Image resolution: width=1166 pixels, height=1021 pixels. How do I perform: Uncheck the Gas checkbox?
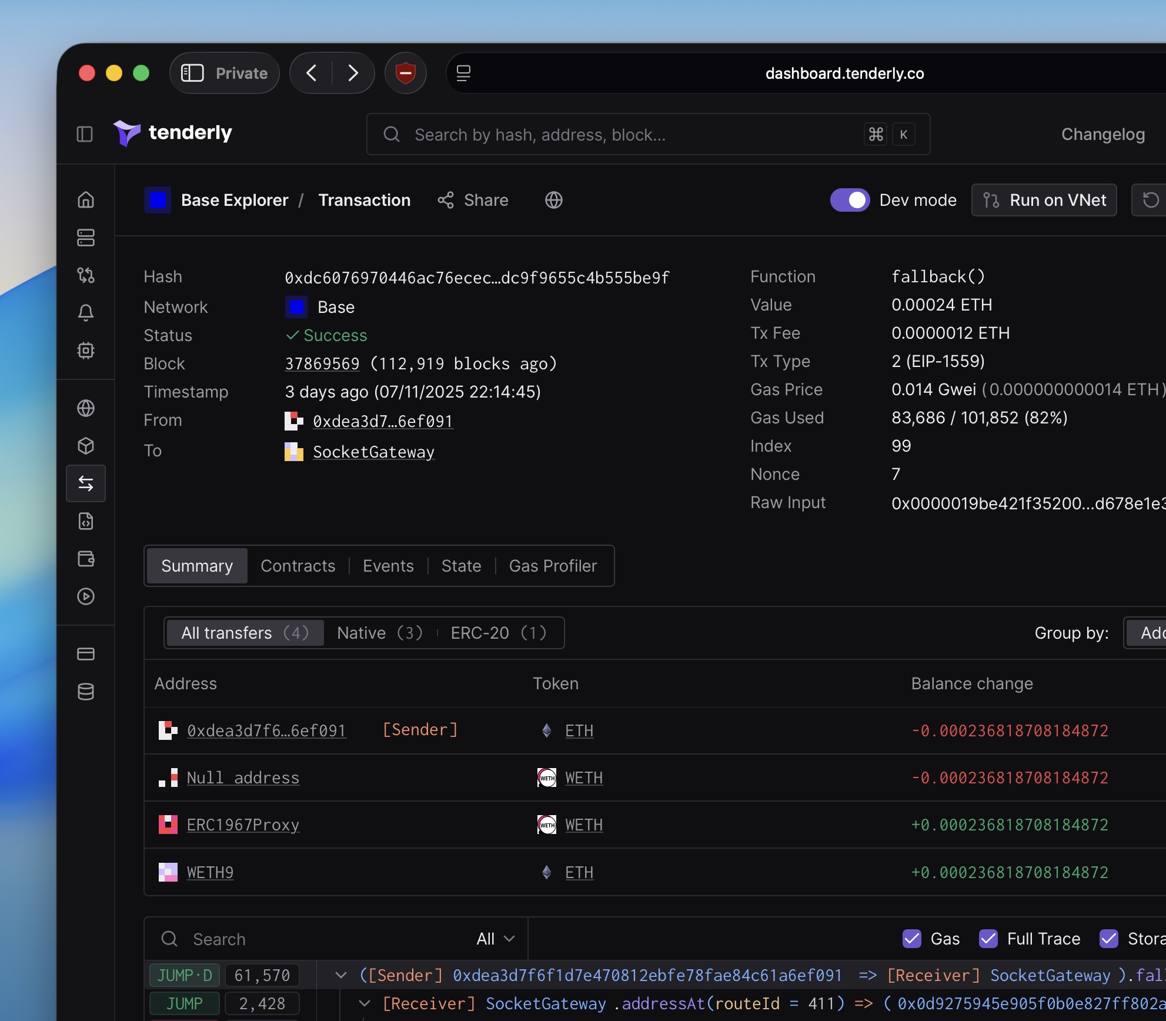point(911,939)
